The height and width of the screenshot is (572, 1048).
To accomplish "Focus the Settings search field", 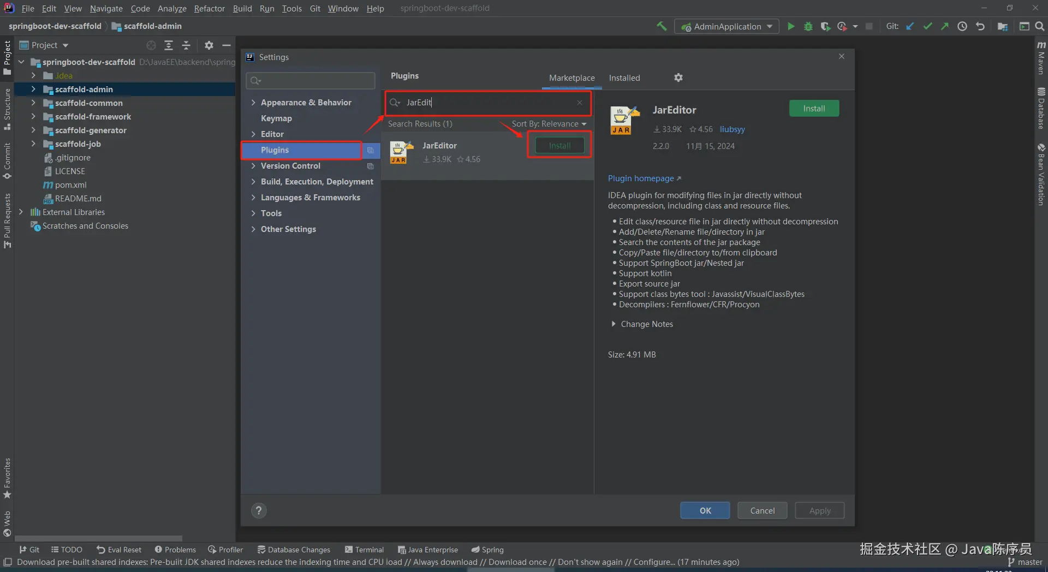I will click(311, 81).
